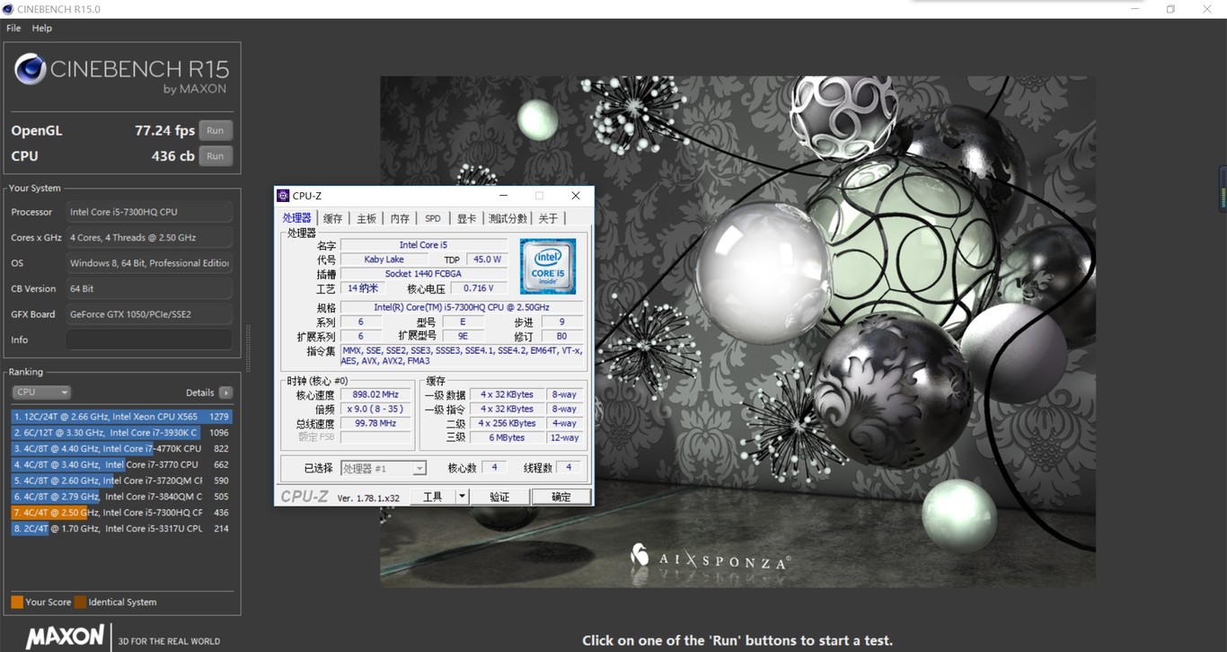Click the MAXON logo at bottom left

[65, 637]
